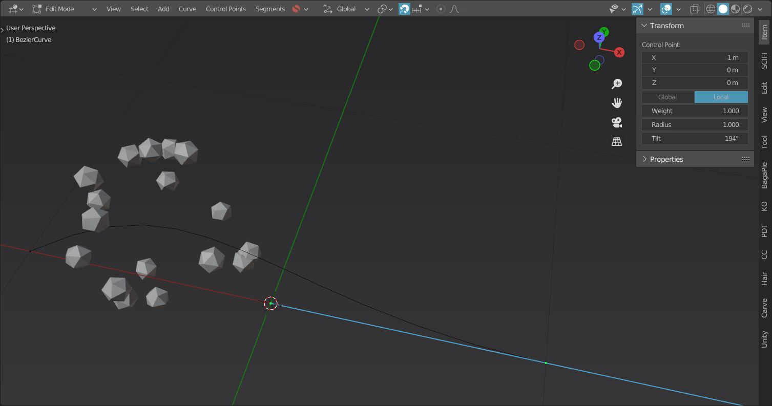
Task: Expand the Properties panel
Action: pyautogui.click(x=644, y=159)
